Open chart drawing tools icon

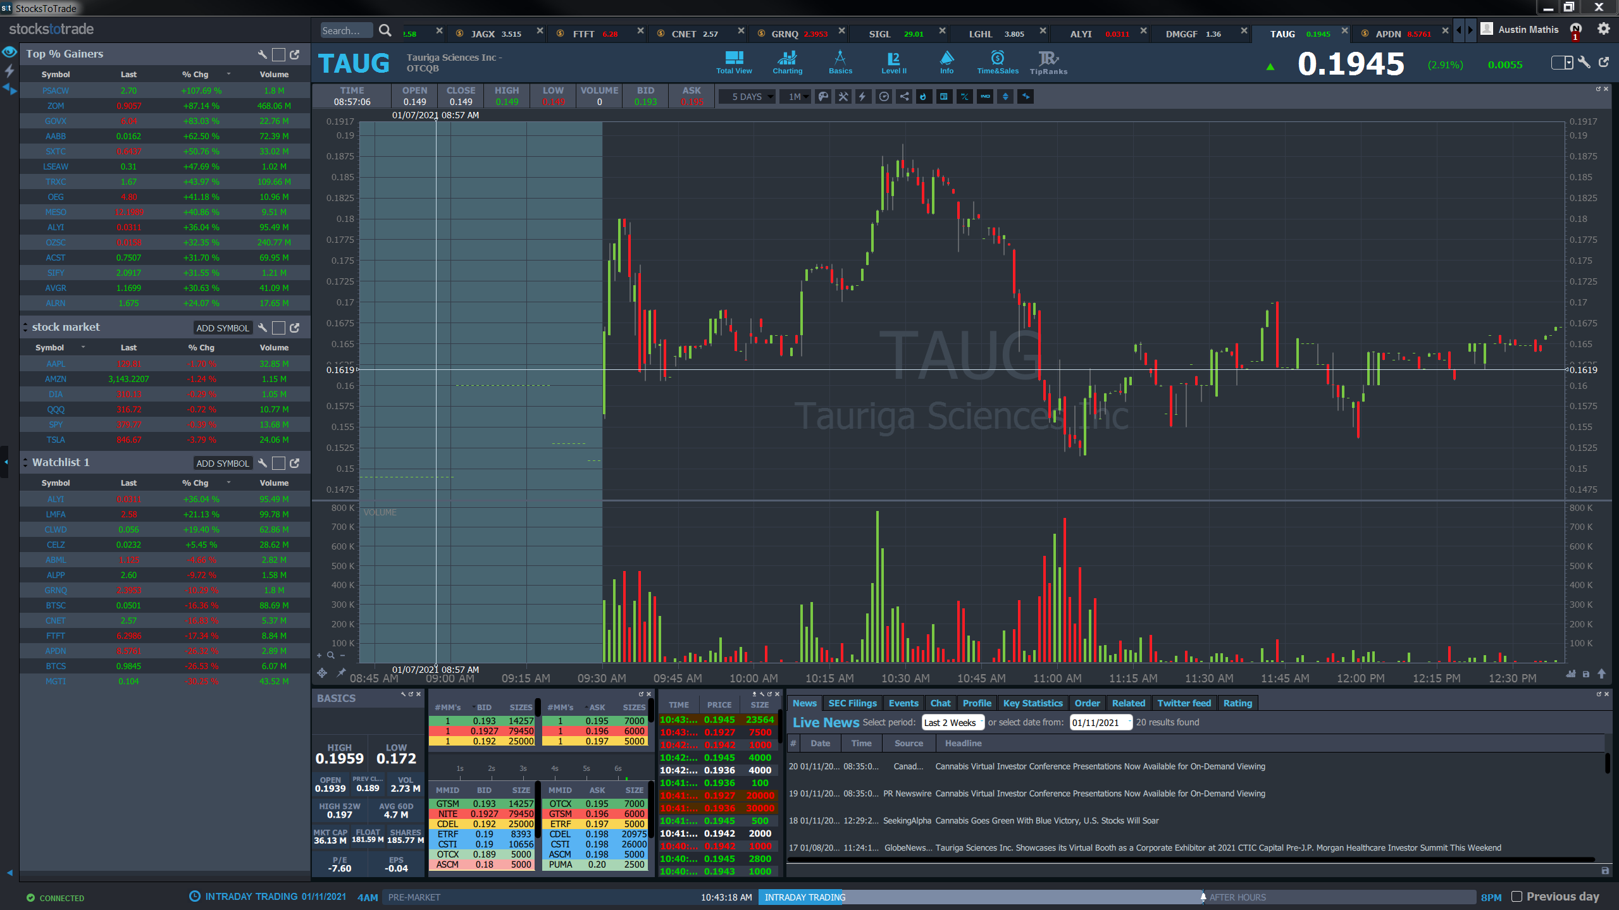843,97
